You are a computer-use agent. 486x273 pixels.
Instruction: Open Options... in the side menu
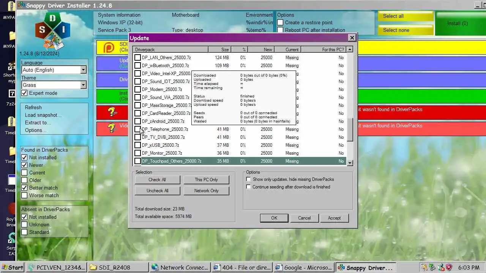(36, 130)
